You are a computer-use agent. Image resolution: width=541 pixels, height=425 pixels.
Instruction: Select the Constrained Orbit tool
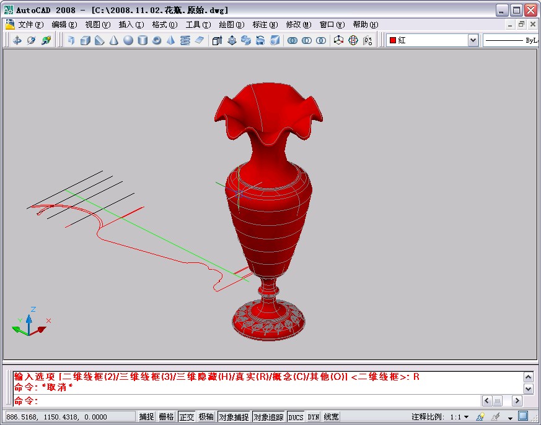pyautogui.click(x=17, y=40)
